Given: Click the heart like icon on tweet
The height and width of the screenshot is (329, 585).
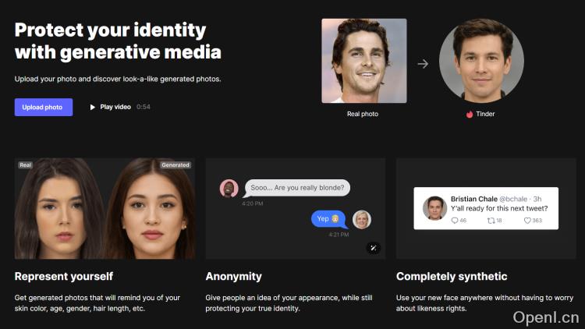Looking at the screenshot, I should coord(527,221).
